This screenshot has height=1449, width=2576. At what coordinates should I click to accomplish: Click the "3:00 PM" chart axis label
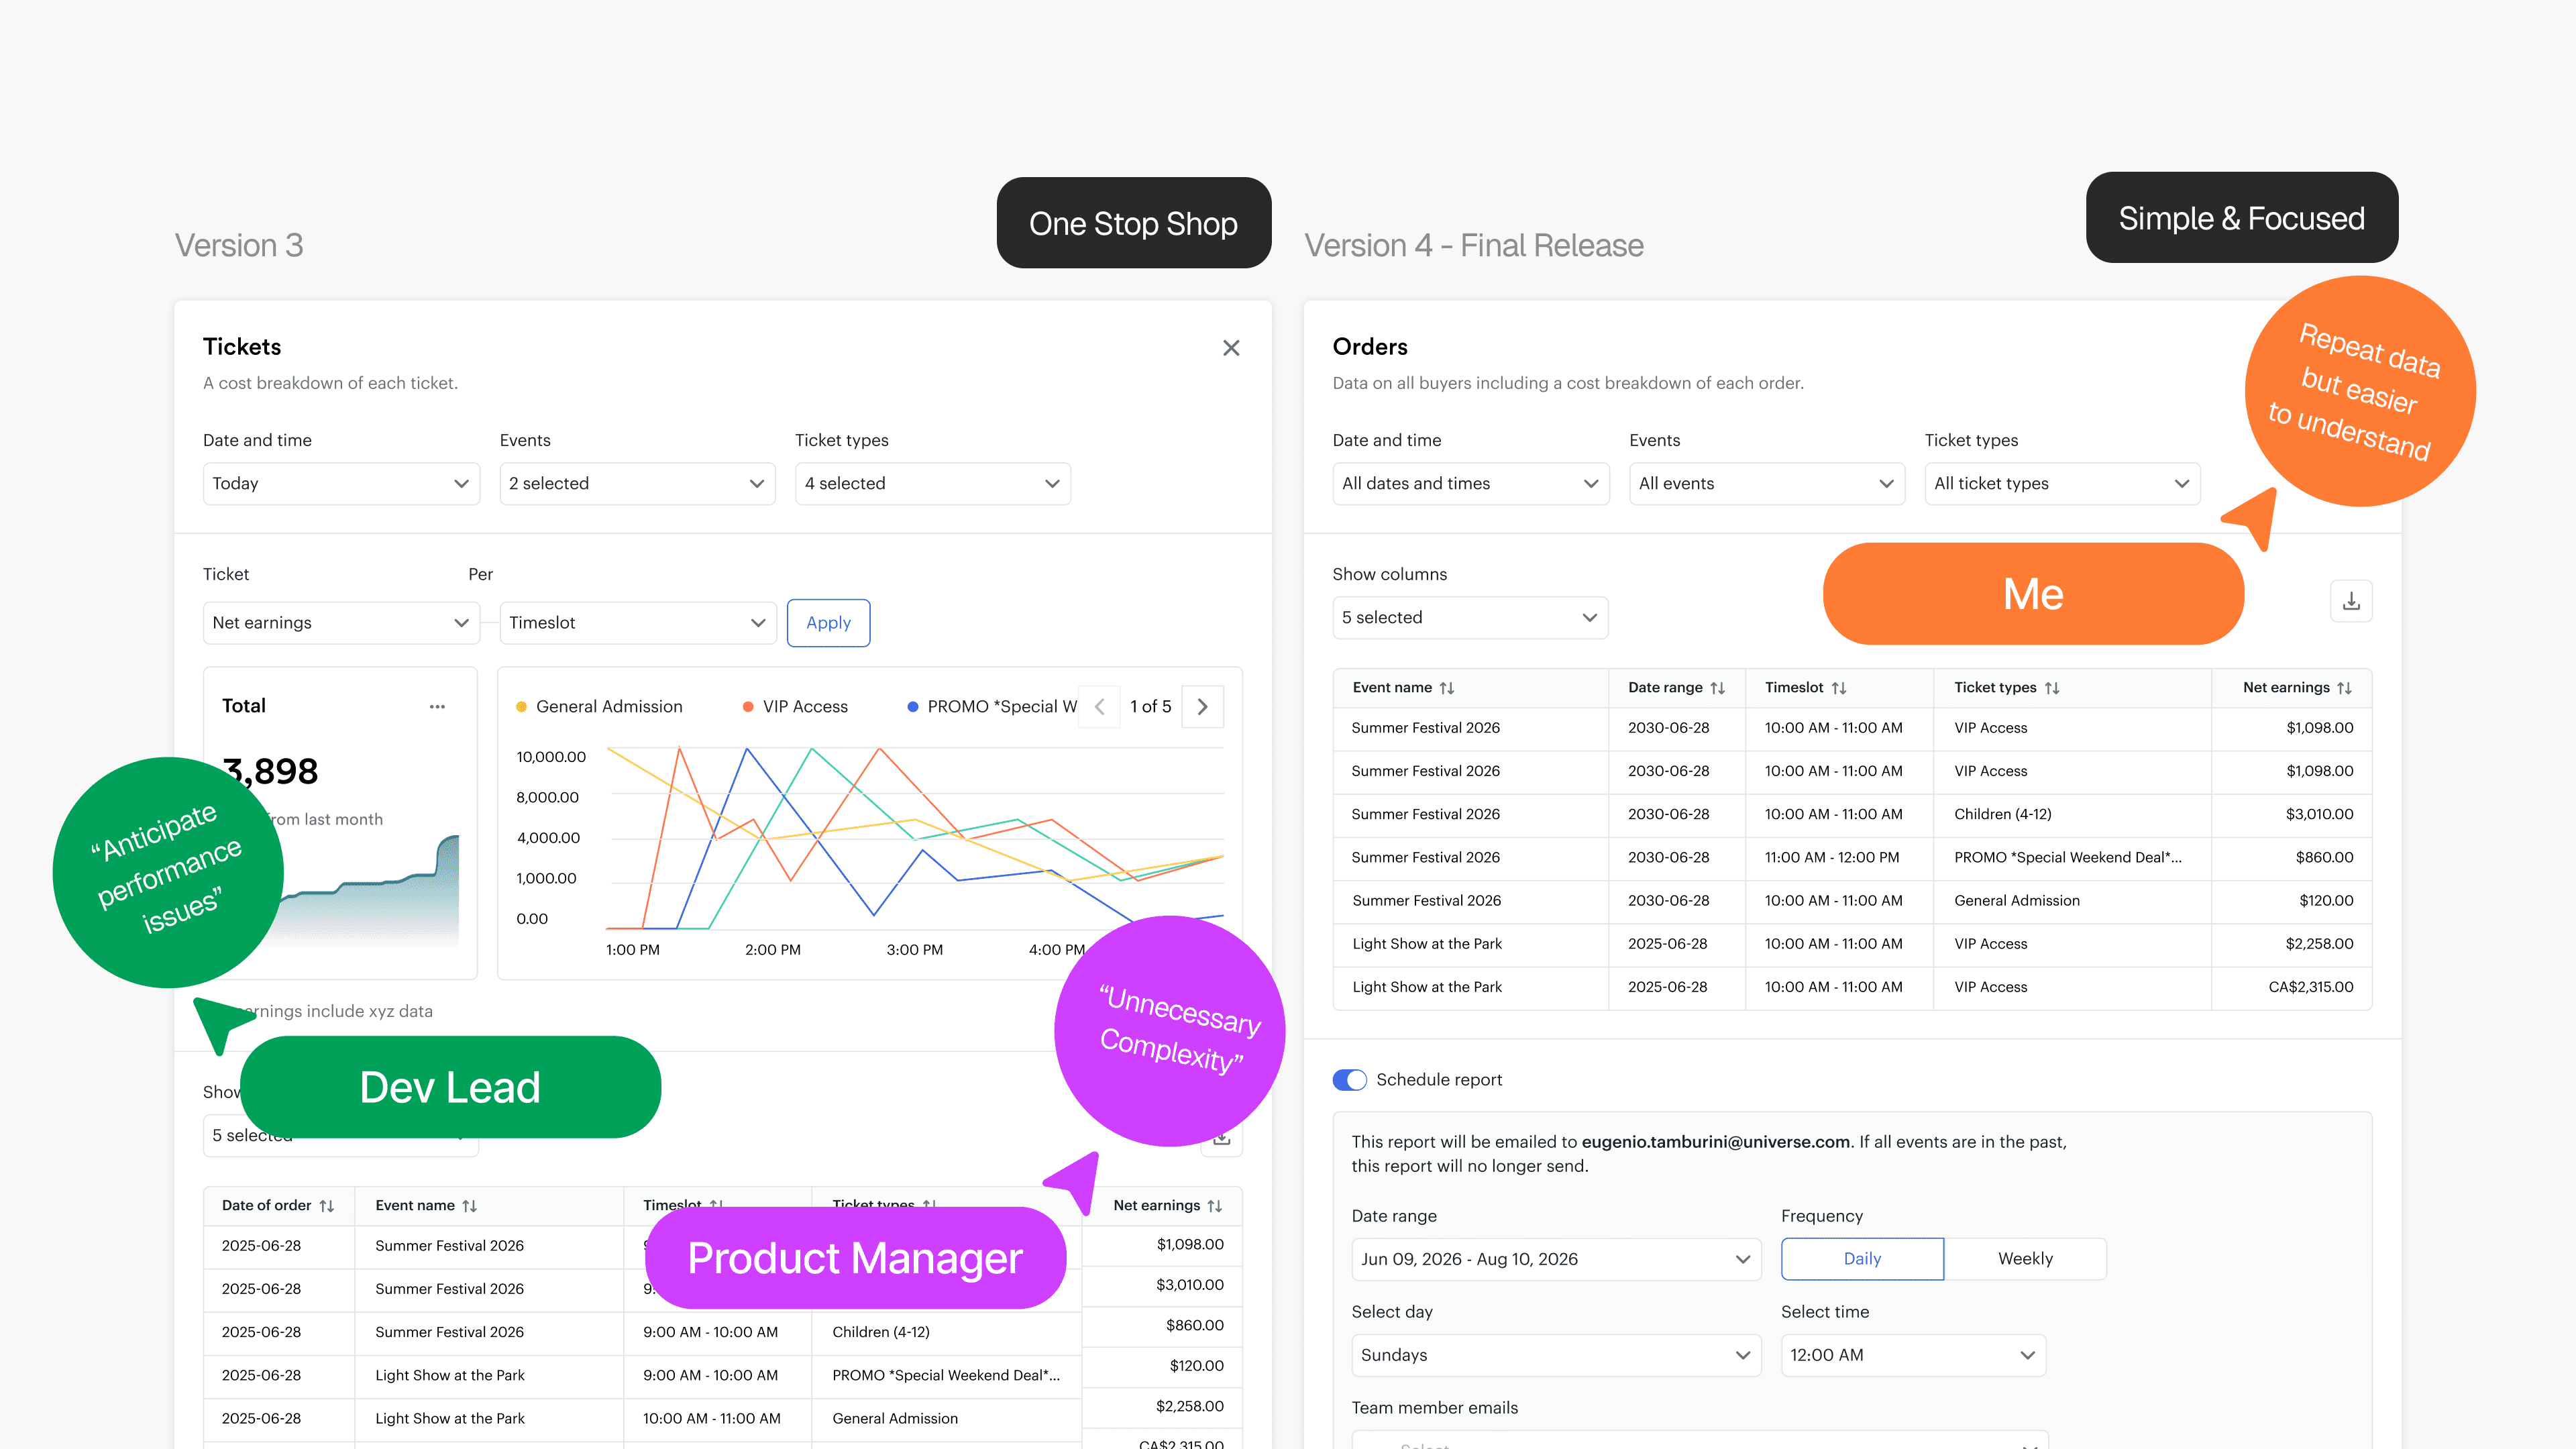pos(915,950)
